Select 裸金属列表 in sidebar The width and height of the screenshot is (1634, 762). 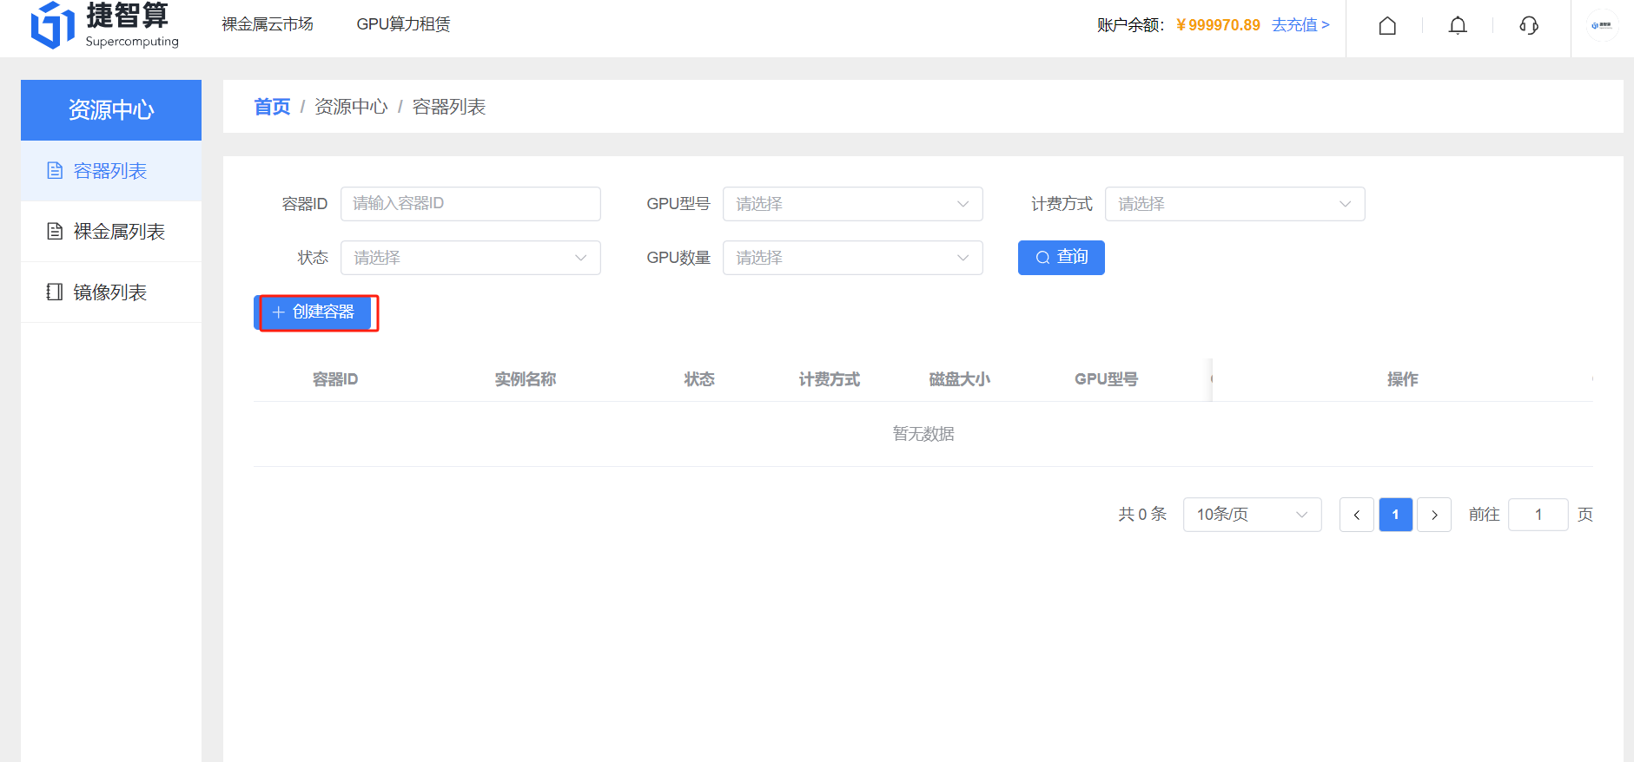(111, 232)
